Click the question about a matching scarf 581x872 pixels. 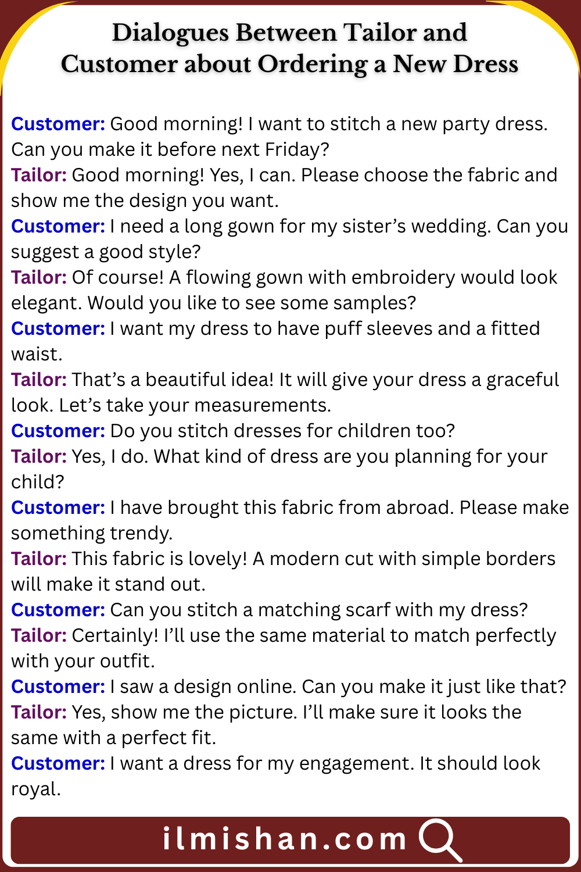(x=318, y=610)
